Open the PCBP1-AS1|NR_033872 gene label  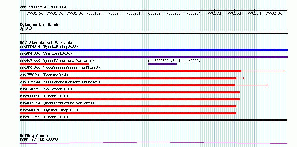(39, 140)
